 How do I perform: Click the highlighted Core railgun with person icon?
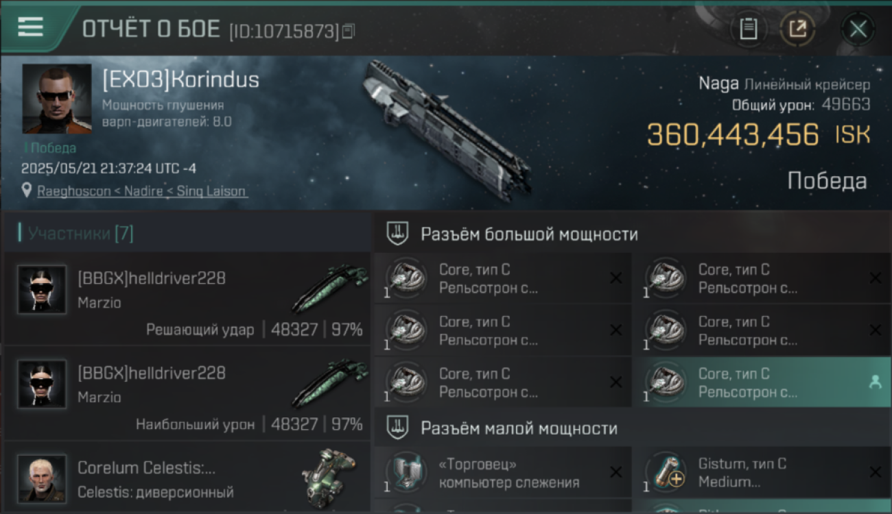(762, 382)
